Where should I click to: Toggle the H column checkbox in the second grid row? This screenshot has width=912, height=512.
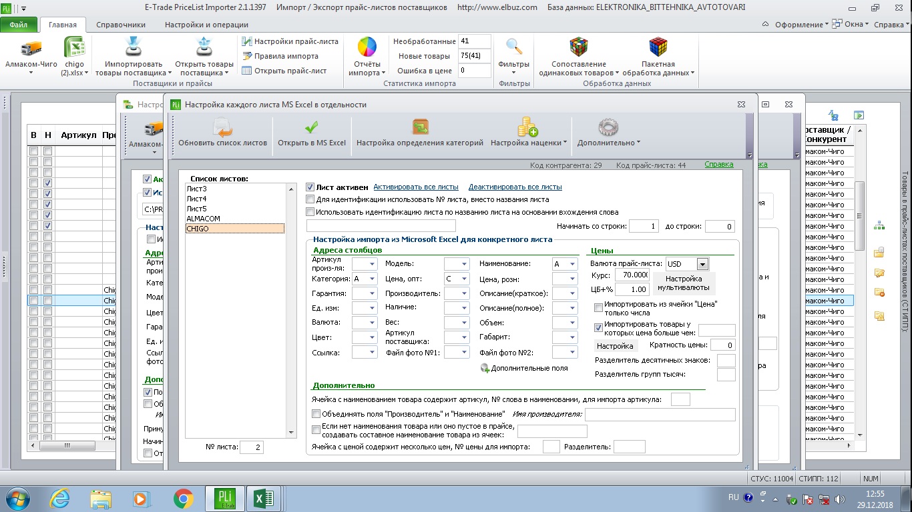point(48,162)
